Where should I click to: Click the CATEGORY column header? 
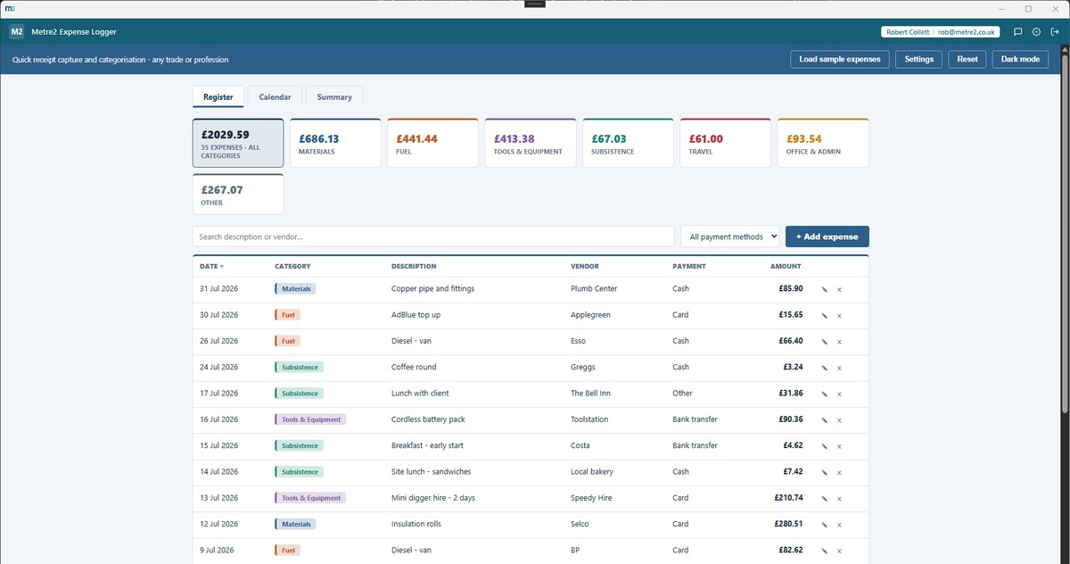(292, 266)
